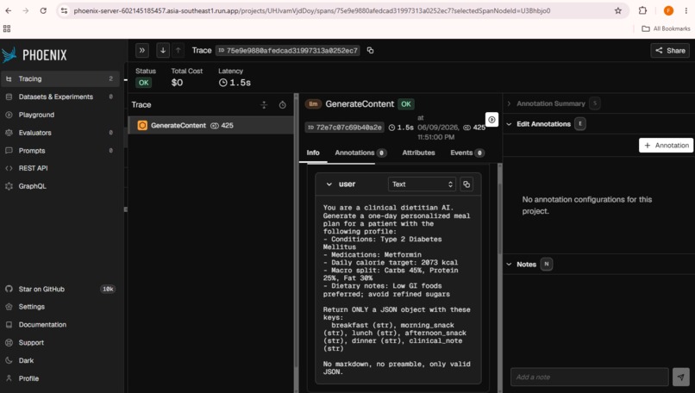
Task: Click the collapse-all icon in Trace header
Action: (264, 105)
